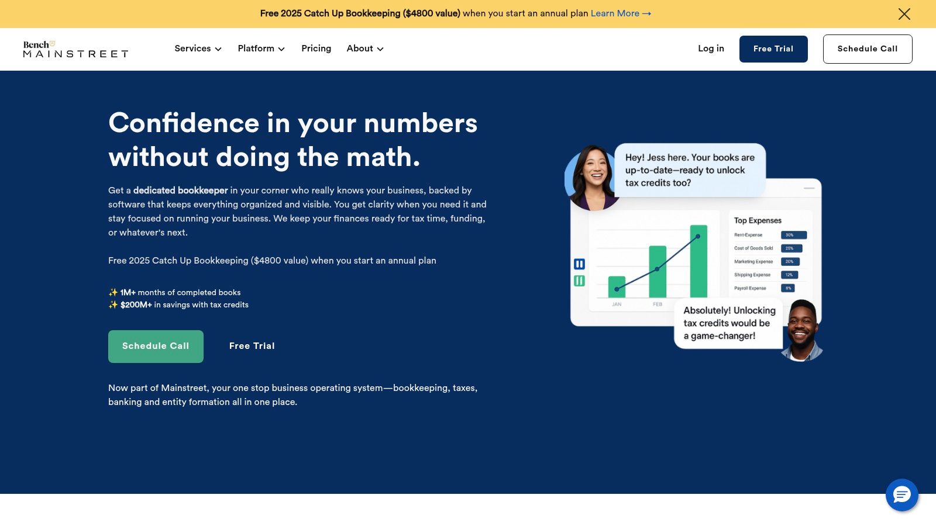Expand the About dropdown menu

click(x=364, y=49)
